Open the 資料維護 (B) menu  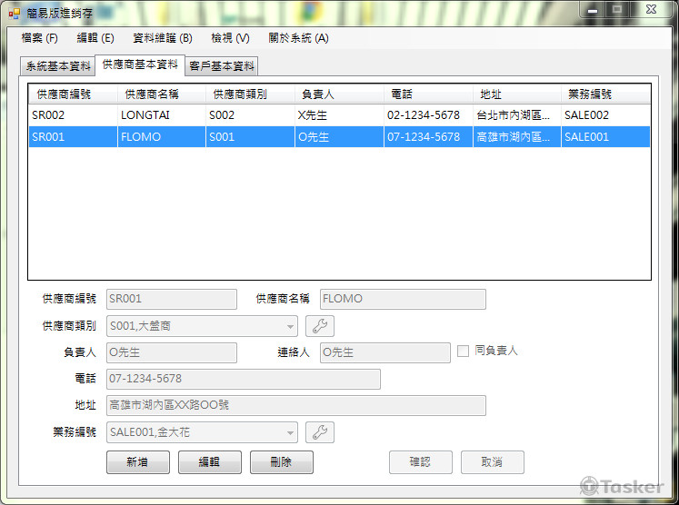click(x=163, y=38)
